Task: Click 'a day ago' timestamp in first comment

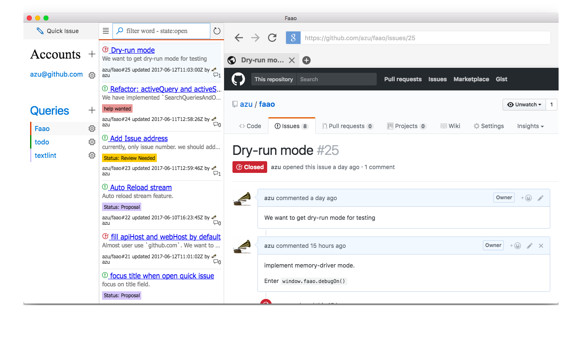Action: point(323,198)
